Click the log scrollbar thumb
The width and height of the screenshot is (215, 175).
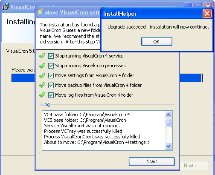tap(169, 123)
